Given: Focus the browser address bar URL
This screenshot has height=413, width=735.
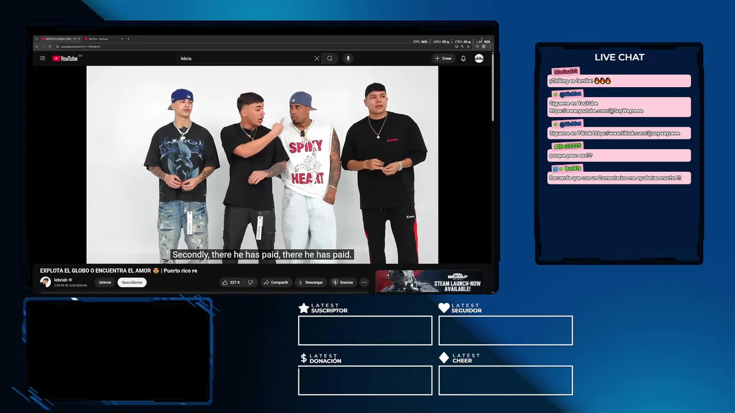Looking at the screenshot, I should pyautogui.click(x=80, y=46).
